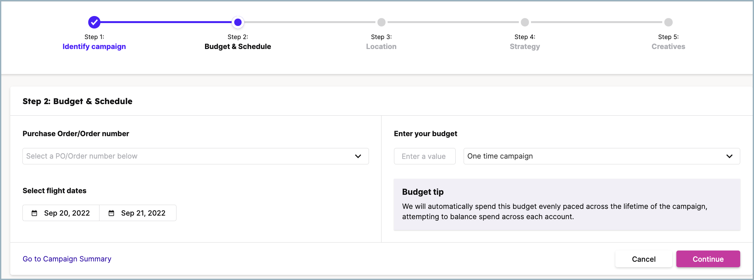Viewport: 754px width, 280px height.
Task: Open the One time campaign dropdown
Action: point(602,156)
